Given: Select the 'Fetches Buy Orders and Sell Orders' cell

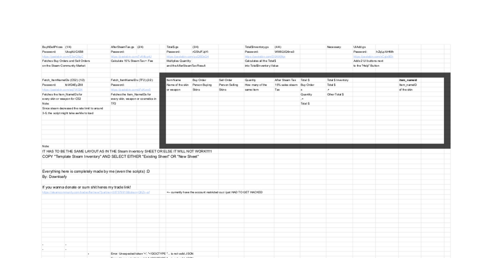Looking at the screenshot, I should (x=66, y=61).
